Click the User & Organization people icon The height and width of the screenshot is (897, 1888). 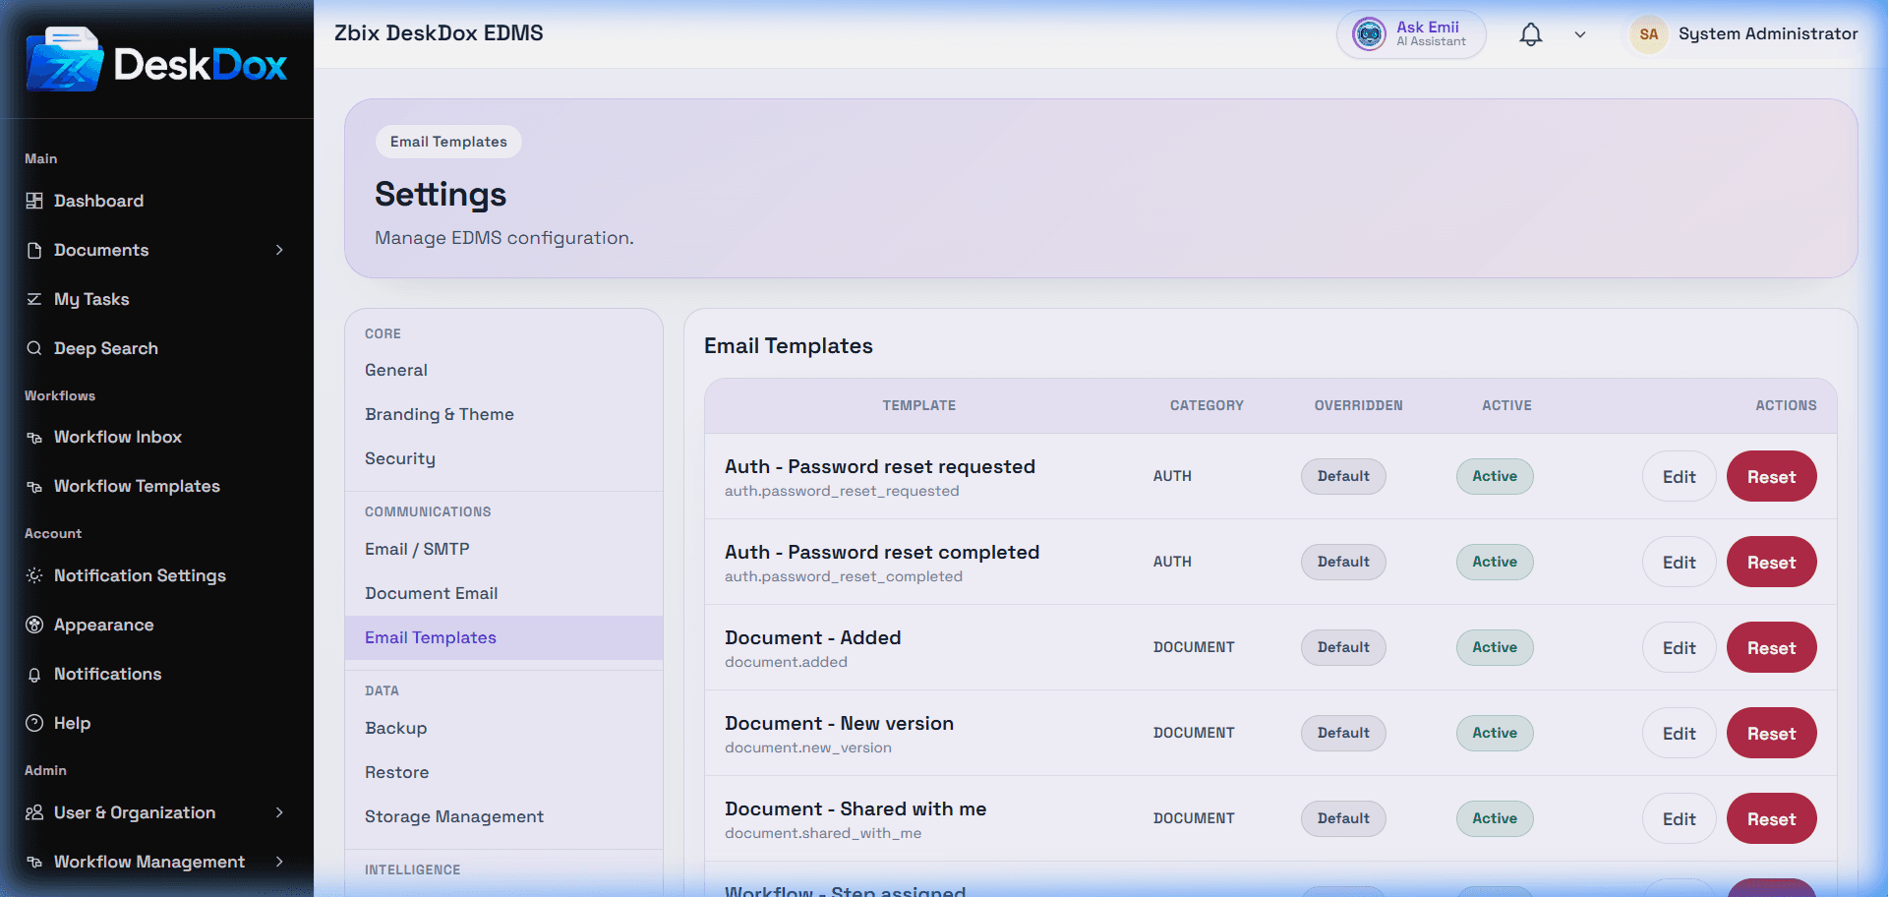pos(34,812)
